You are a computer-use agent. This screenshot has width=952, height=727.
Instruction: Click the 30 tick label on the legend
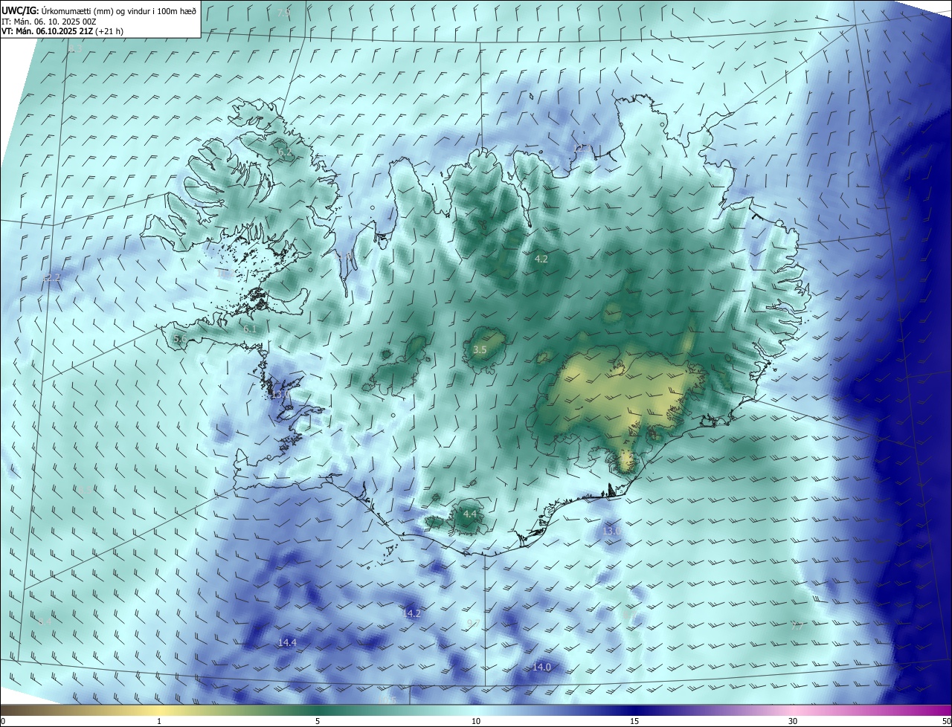coord(793,721)
